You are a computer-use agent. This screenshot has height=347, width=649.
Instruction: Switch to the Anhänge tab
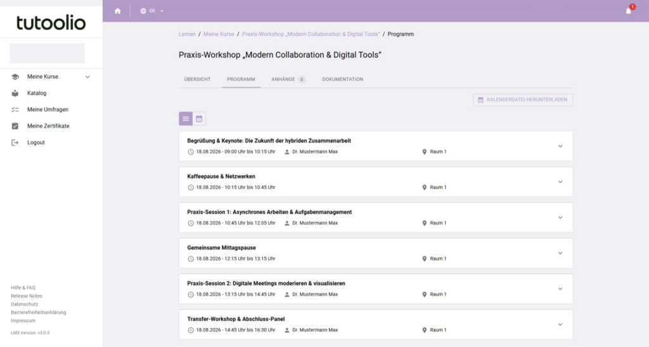pyautogui.click(x=288, y=79)
